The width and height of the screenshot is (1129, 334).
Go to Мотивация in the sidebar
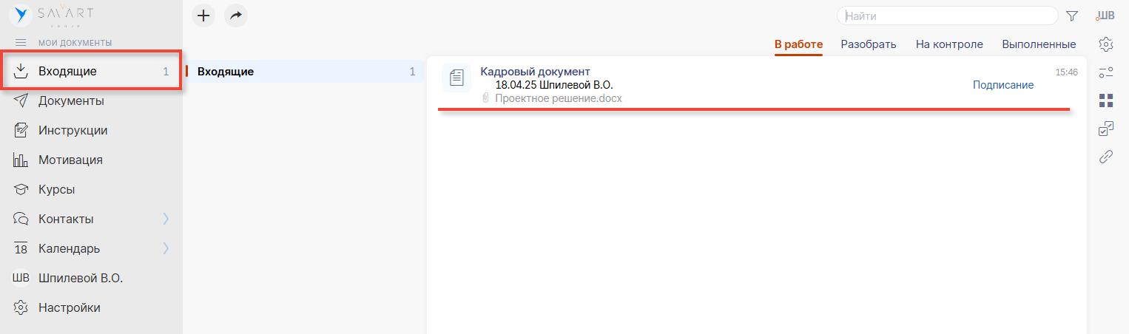pyautogui.click(x=70, y=160)
